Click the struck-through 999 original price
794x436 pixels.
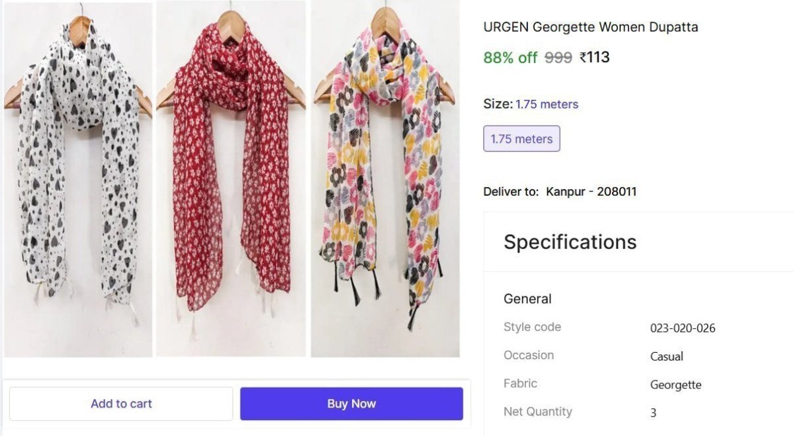(x=558, y=58)
